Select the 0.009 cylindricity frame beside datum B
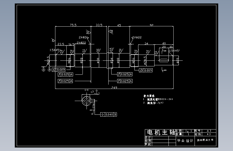The height and width of the screenshot is (151, 233). pyautogui.click(x=59, y=70)
